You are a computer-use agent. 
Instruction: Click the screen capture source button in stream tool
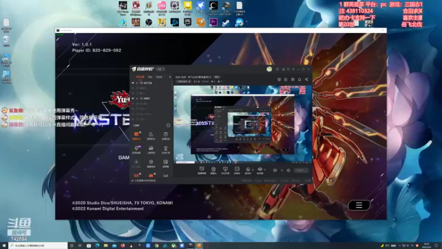point(202,170)
